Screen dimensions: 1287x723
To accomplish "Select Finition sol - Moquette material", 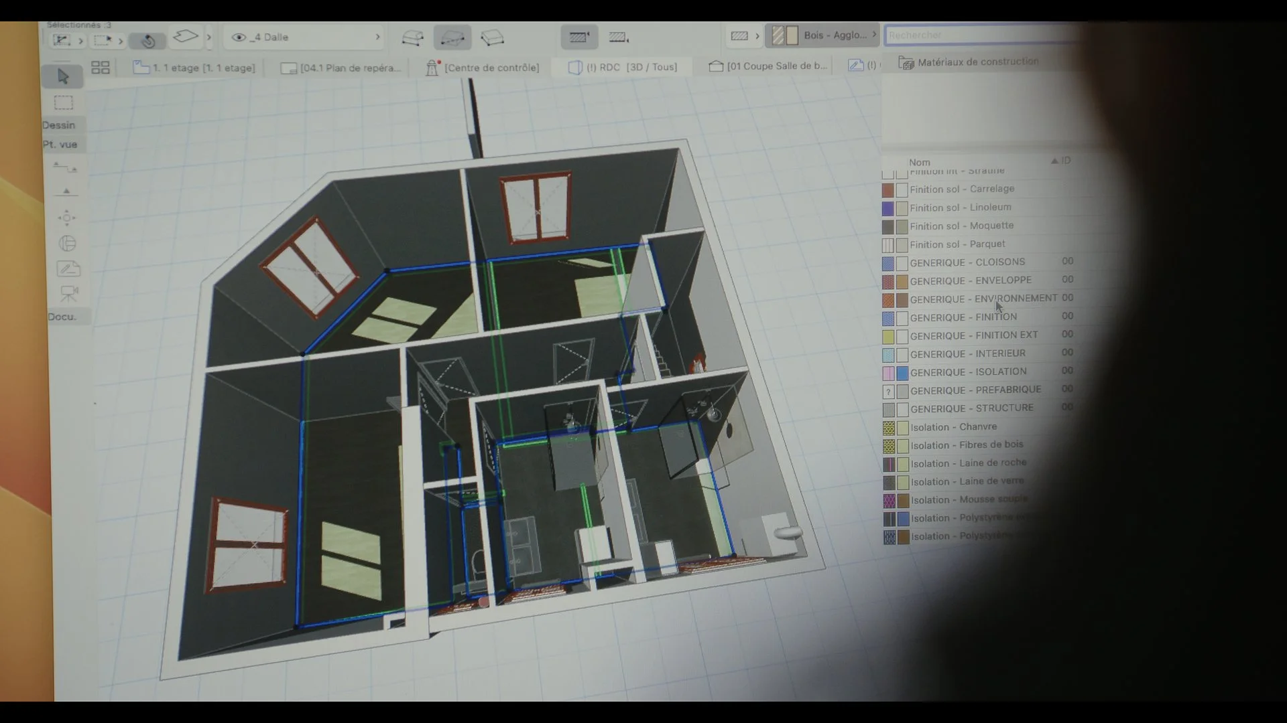I will 962,226.
